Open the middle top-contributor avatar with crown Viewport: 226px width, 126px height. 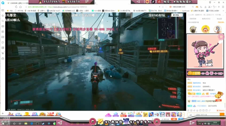pos(205,29)
